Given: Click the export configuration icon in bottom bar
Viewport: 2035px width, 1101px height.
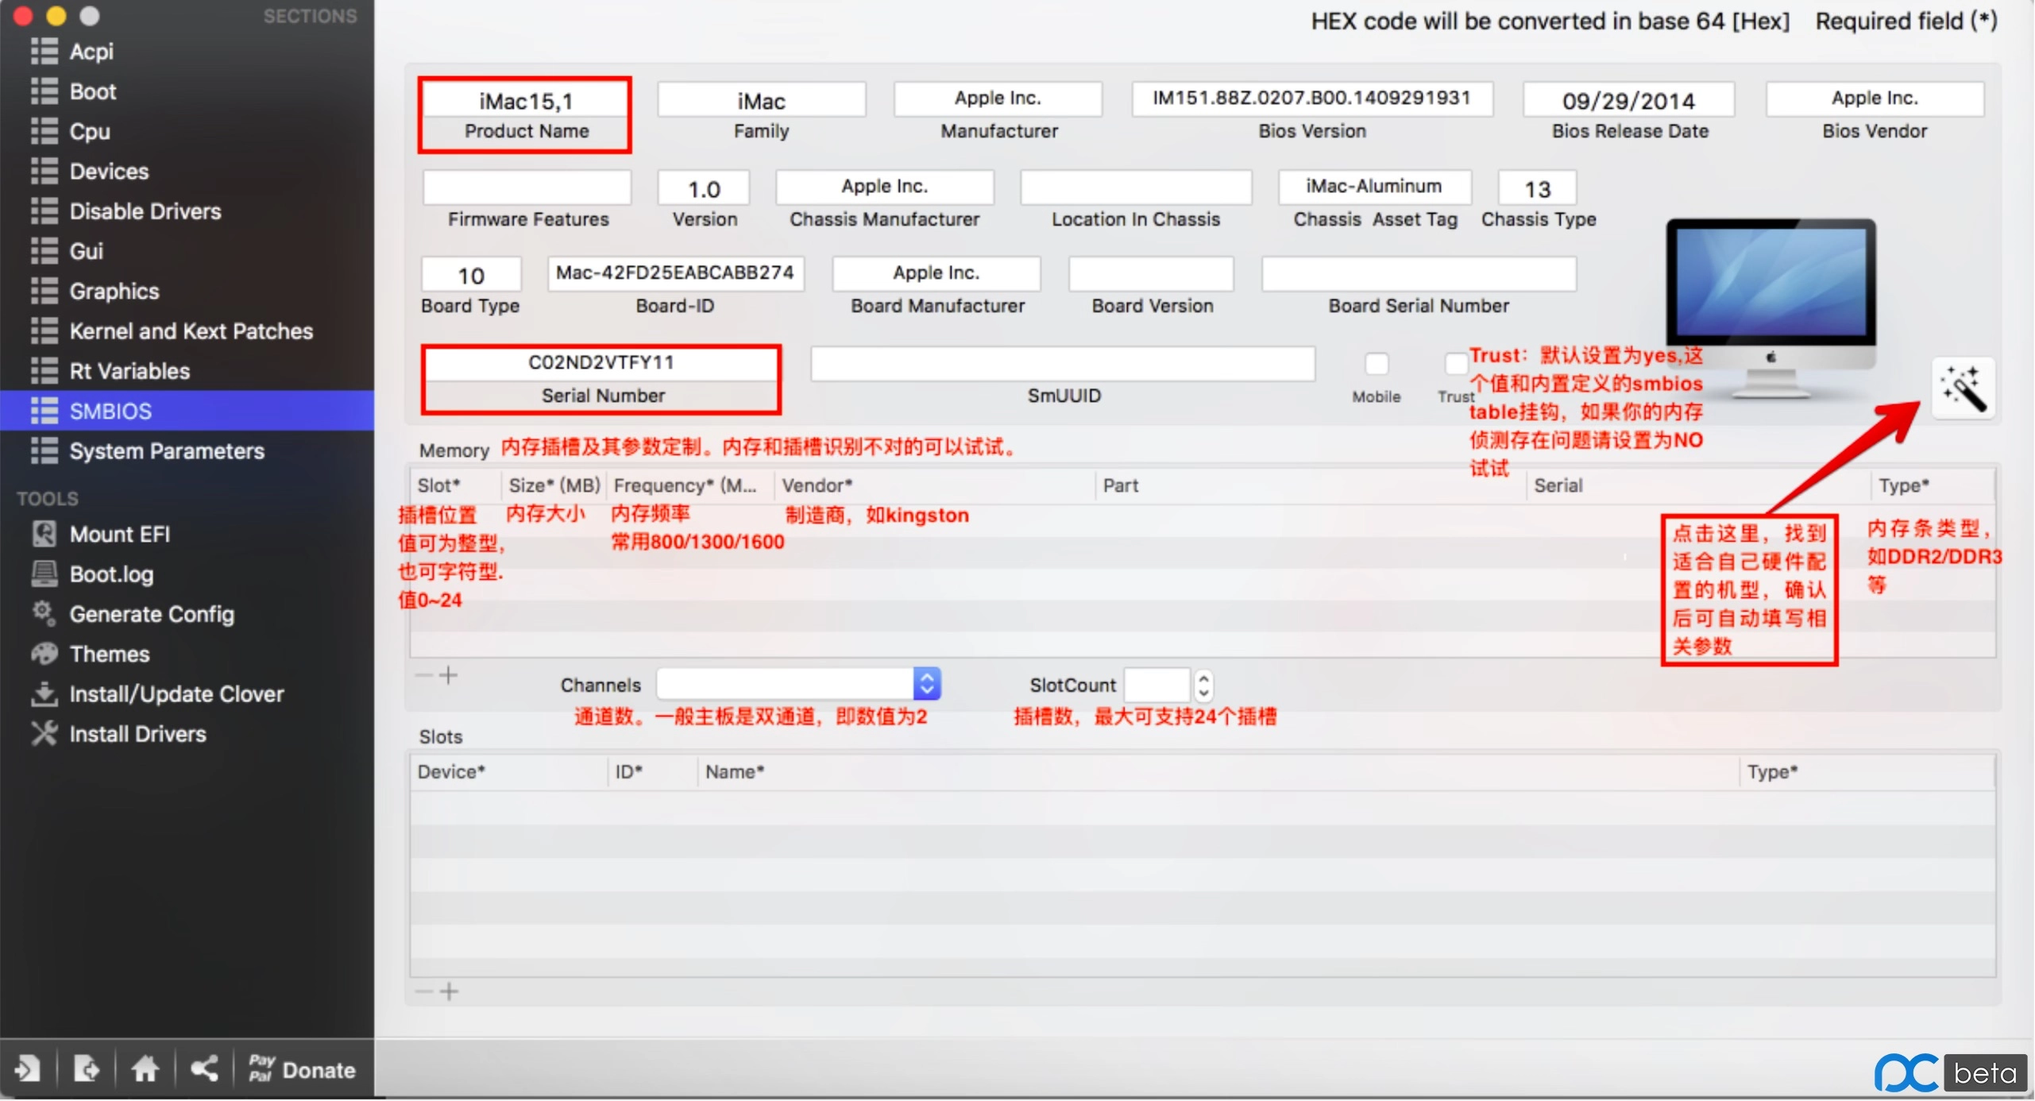Looking at the screenshot, I should (x=86, y=1069).
